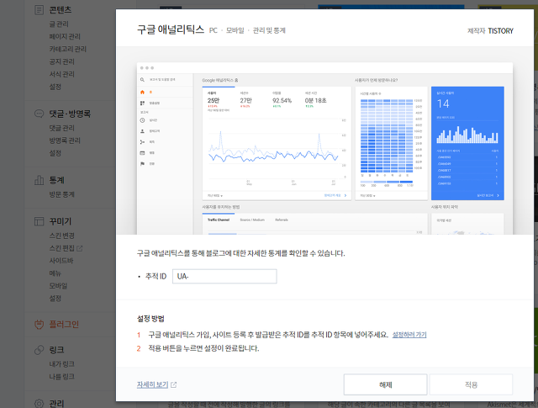Open 설정 under 콘텐츠

[55, 87]
